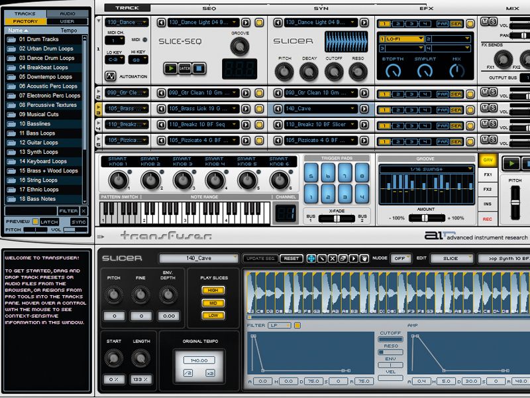Select the hand tool in Slicer toolbar
The image size is (530, 398).
(x=364, y=259)
